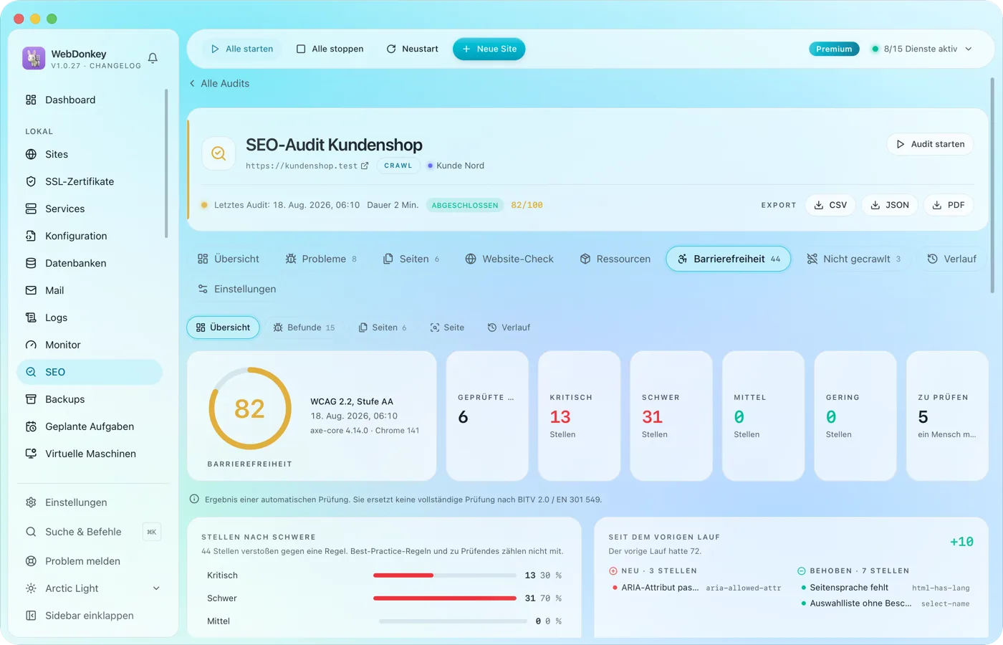Open the Seite sub-tab
Screen dimensions: 1003x645
tap(447, 328)
